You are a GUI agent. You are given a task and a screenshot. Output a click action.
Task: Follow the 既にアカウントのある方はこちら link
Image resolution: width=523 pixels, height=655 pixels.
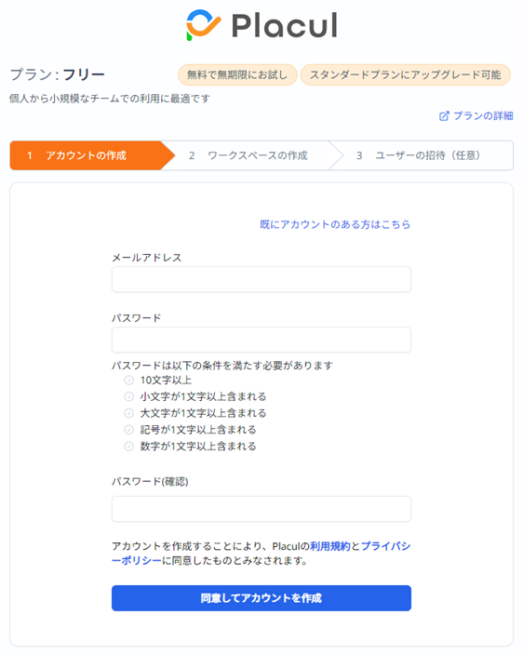[335, 224]
